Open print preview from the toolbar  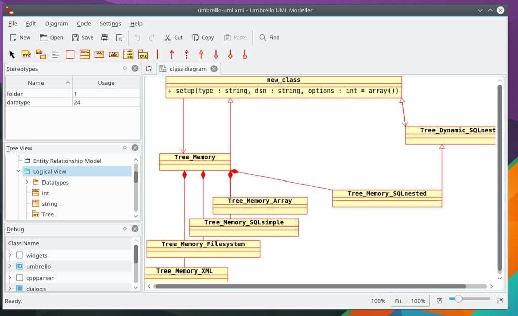[119, 38]
